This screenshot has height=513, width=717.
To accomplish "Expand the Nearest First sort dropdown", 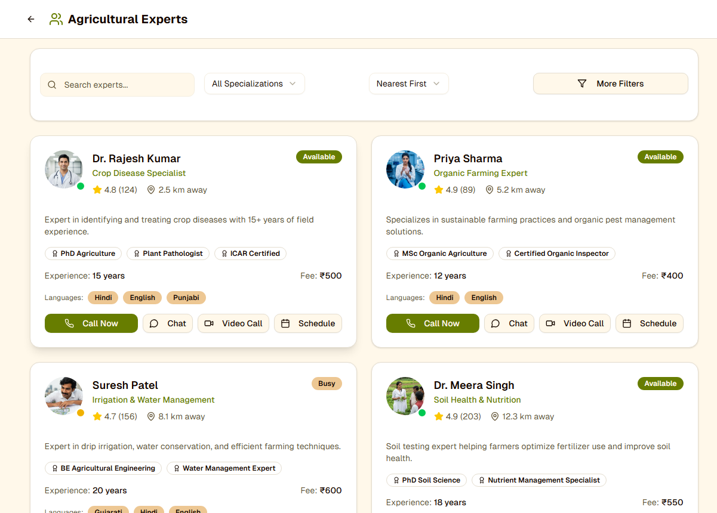I will [x=408, y=84].
